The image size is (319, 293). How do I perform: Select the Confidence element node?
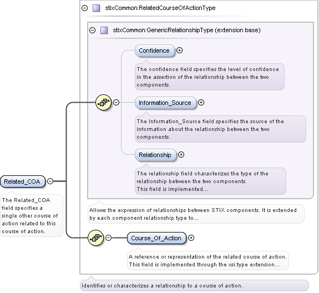[x=154, y=50]
